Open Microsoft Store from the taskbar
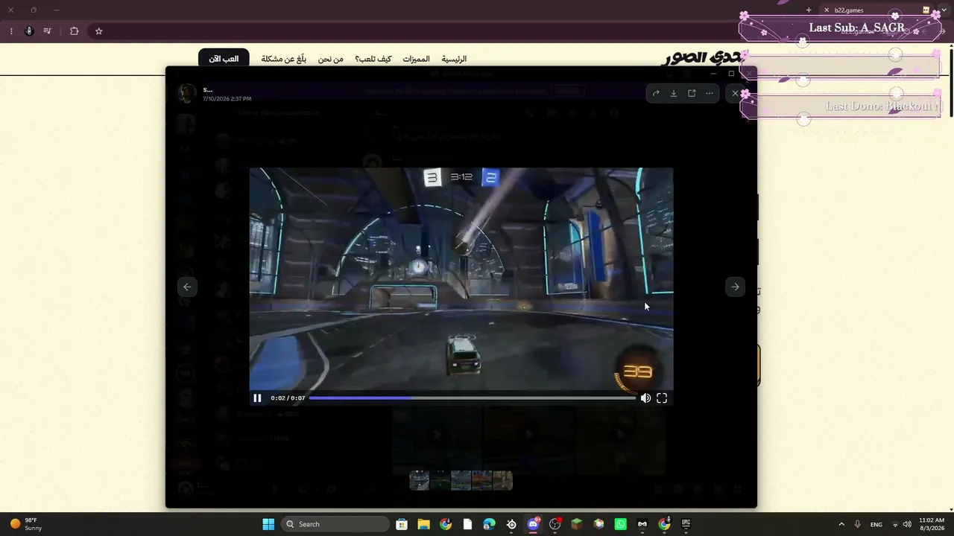 point(402,524)
